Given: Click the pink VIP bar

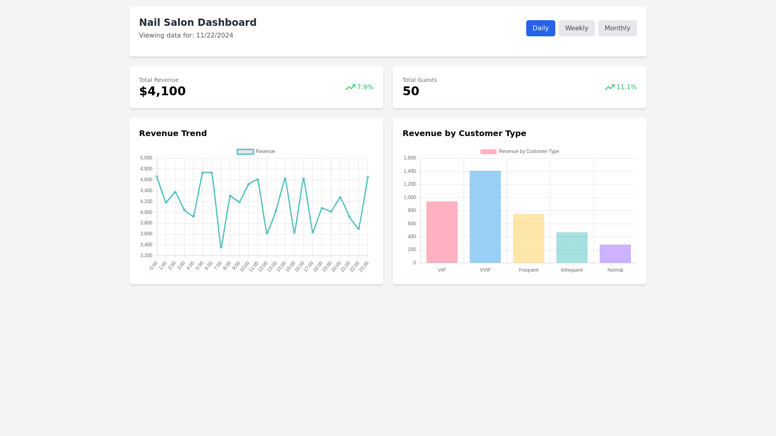Looking at the screenshot, I should [442, 232].
